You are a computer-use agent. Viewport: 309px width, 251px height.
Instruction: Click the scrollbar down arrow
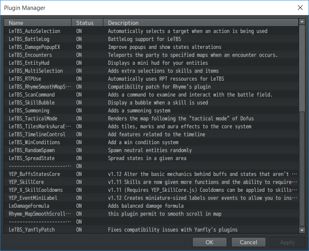pos(302,230)
